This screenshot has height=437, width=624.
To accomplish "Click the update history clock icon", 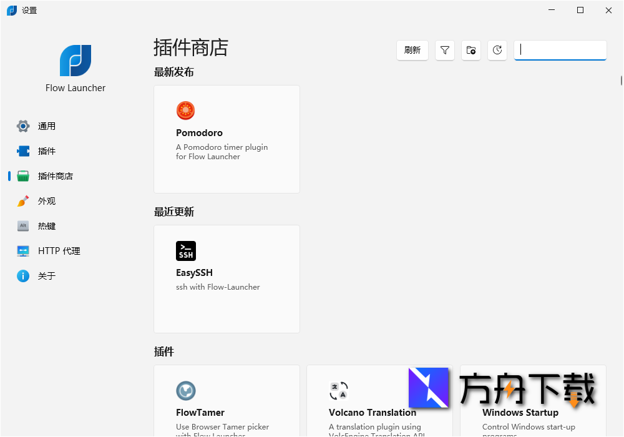I will tap(497, 50).
